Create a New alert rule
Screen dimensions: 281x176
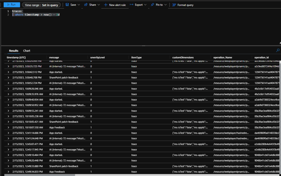115,5
